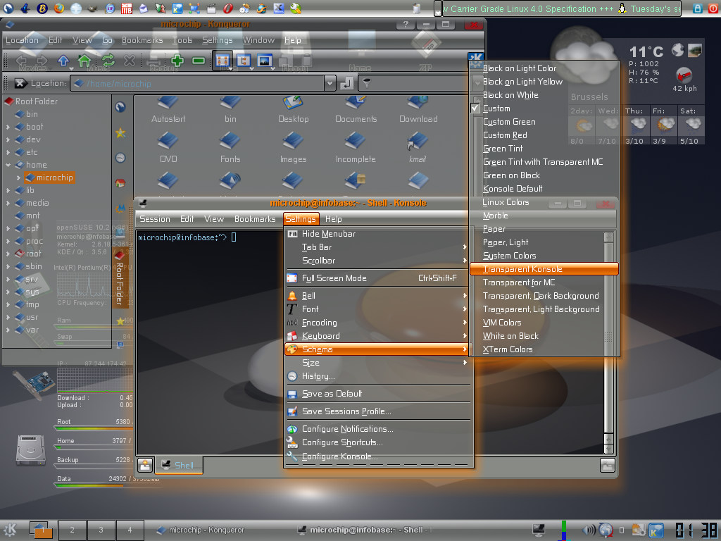Open the K menu on the taskbar
This screenshot has height=541, width=721.
[x=10, y=530]
